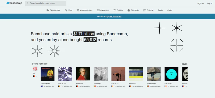Click Log in link

coord(210,3)
